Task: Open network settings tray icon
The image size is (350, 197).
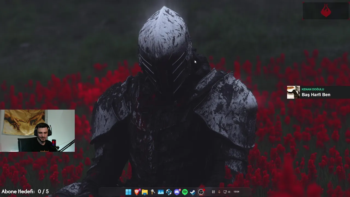Action: [225, 192]
